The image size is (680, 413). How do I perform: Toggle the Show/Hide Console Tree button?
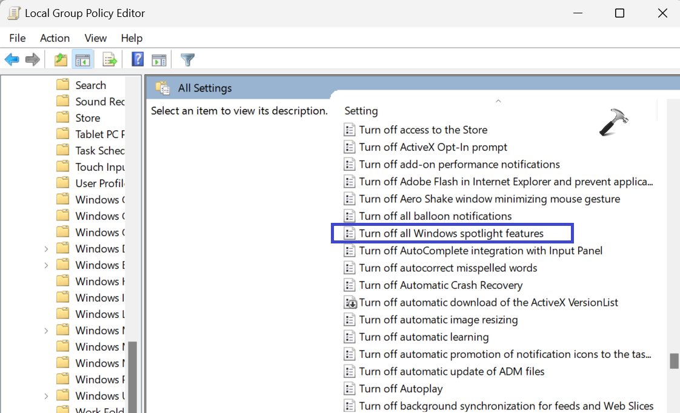pos(82,59)
